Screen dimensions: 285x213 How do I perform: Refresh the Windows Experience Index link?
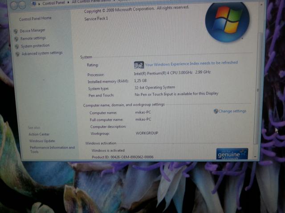tap(191, 63)
